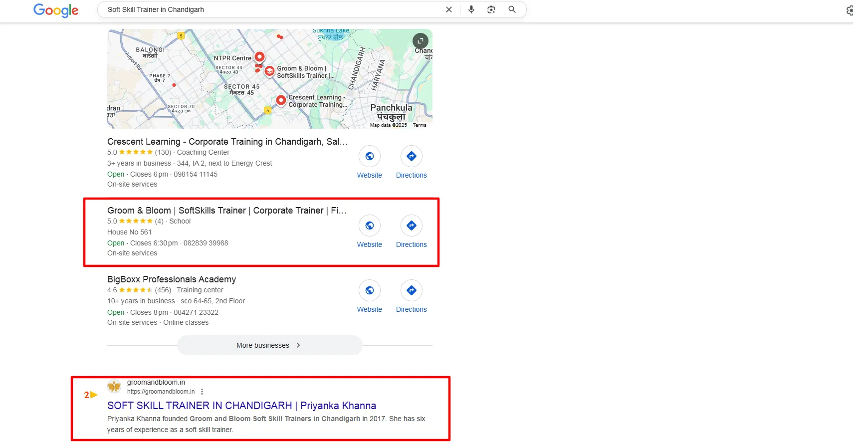
Task: Open Google Lens image search
Action: [x=491, y=9]
